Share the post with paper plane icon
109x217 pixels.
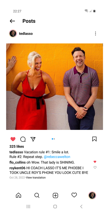click(x=33, y=139)
